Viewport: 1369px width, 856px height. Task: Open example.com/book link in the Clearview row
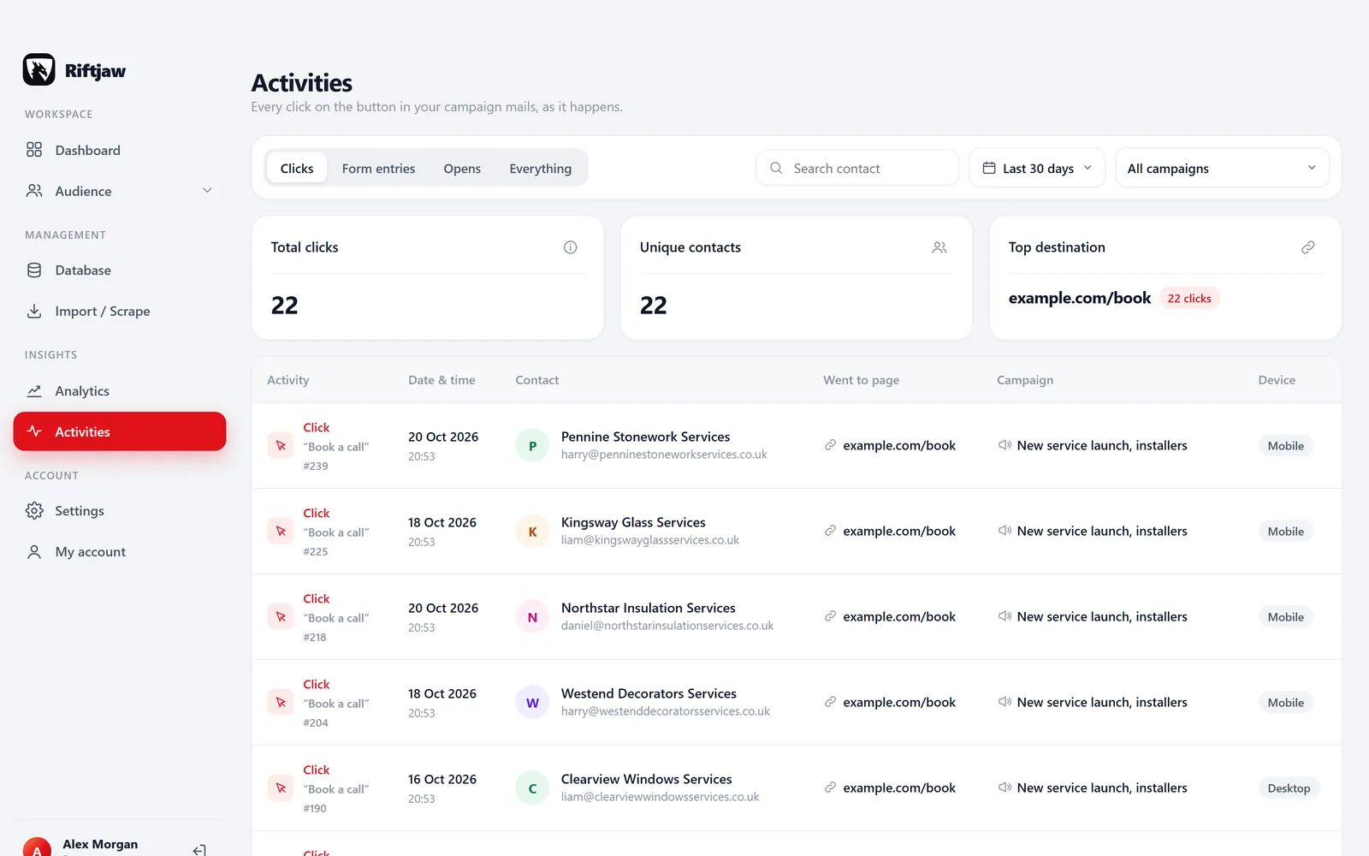[x=899, y=788]
